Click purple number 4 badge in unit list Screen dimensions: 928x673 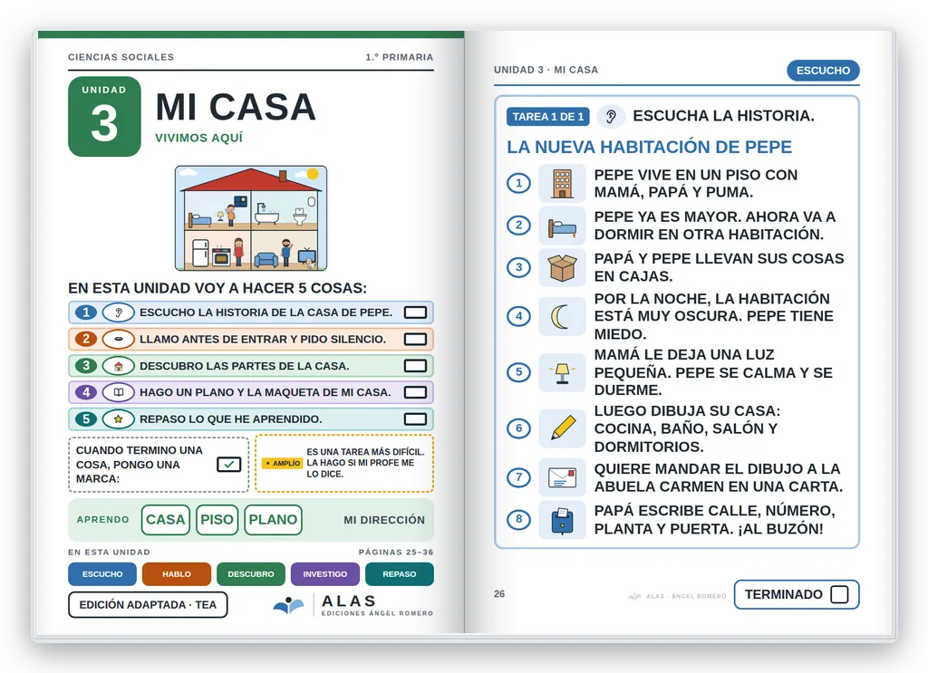(86, 392)
